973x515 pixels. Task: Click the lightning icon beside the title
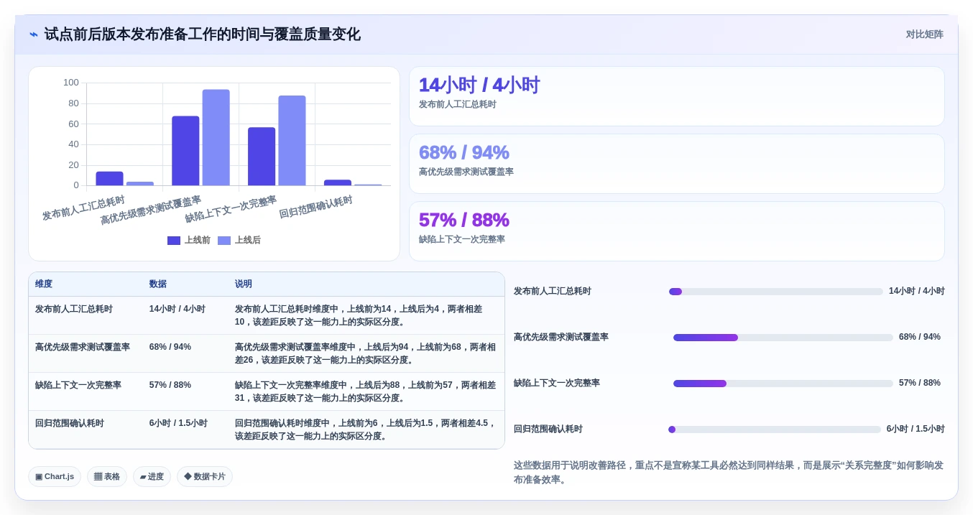pos(34,34)
